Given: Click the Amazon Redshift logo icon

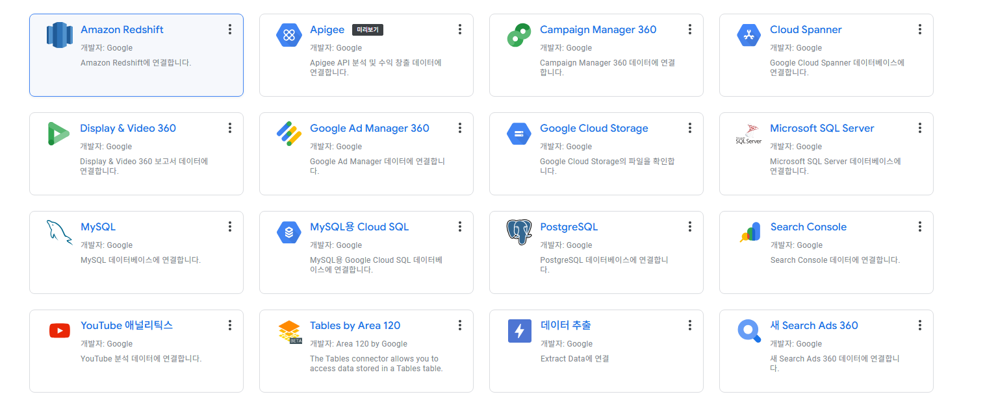Looking at the screenshot, I should tap(59, 34).
